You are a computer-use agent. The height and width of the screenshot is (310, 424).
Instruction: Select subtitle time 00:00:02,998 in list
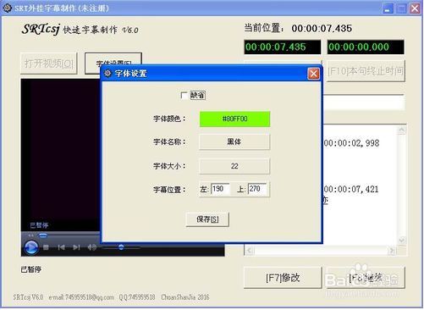[351, 143]
